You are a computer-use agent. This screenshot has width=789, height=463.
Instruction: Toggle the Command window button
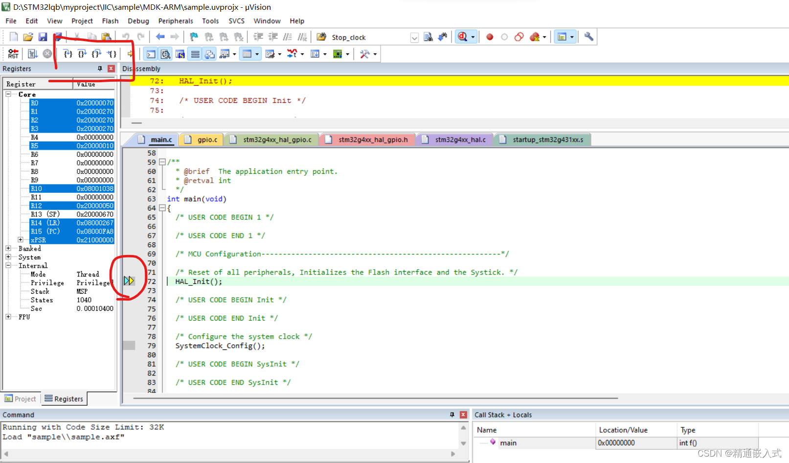[x=151, y=54]
